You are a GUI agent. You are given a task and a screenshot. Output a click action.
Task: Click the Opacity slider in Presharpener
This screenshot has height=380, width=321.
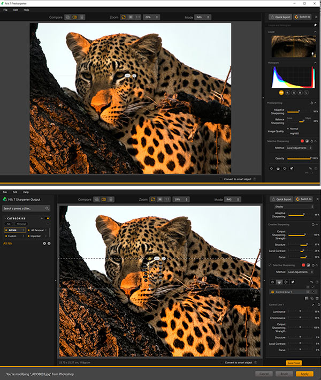click(x=299, y=158)
